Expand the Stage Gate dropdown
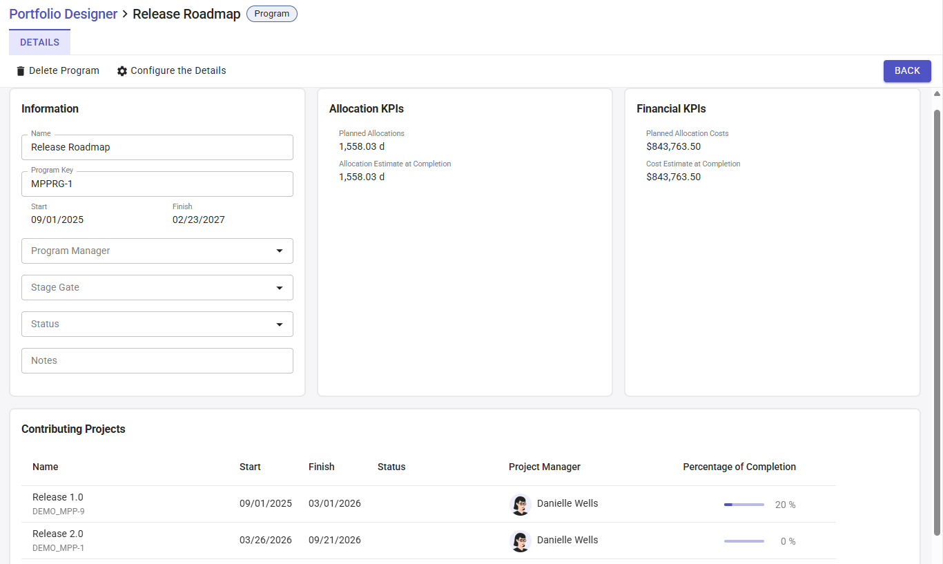 point(157,287)
